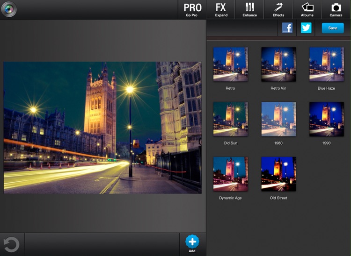Share photo to Facebook

pos(287,28)
